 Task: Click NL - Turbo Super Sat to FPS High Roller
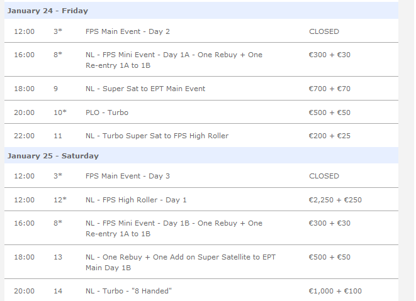pyautogui.click(x=157, y=136)
